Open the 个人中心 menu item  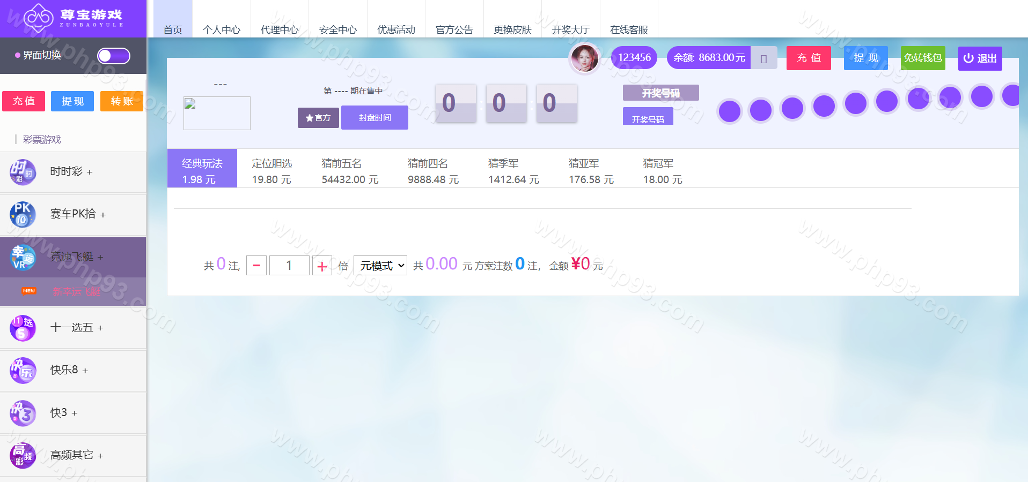pyautogui.click(x=221, y=29)
